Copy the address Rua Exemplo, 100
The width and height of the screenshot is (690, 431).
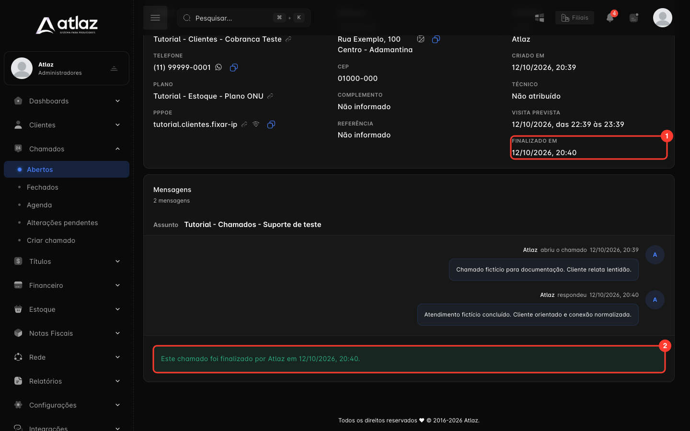point(436,39)
